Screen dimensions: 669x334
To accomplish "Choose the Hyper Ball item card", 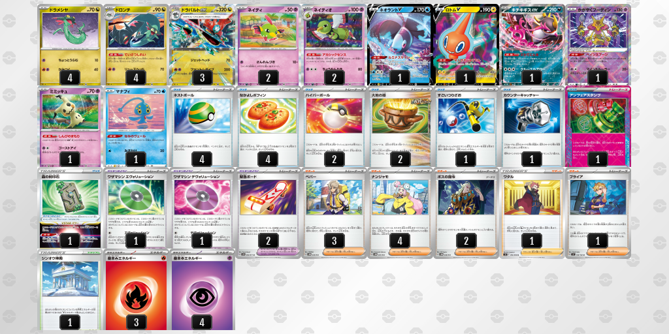I will (x=334, y=127).
